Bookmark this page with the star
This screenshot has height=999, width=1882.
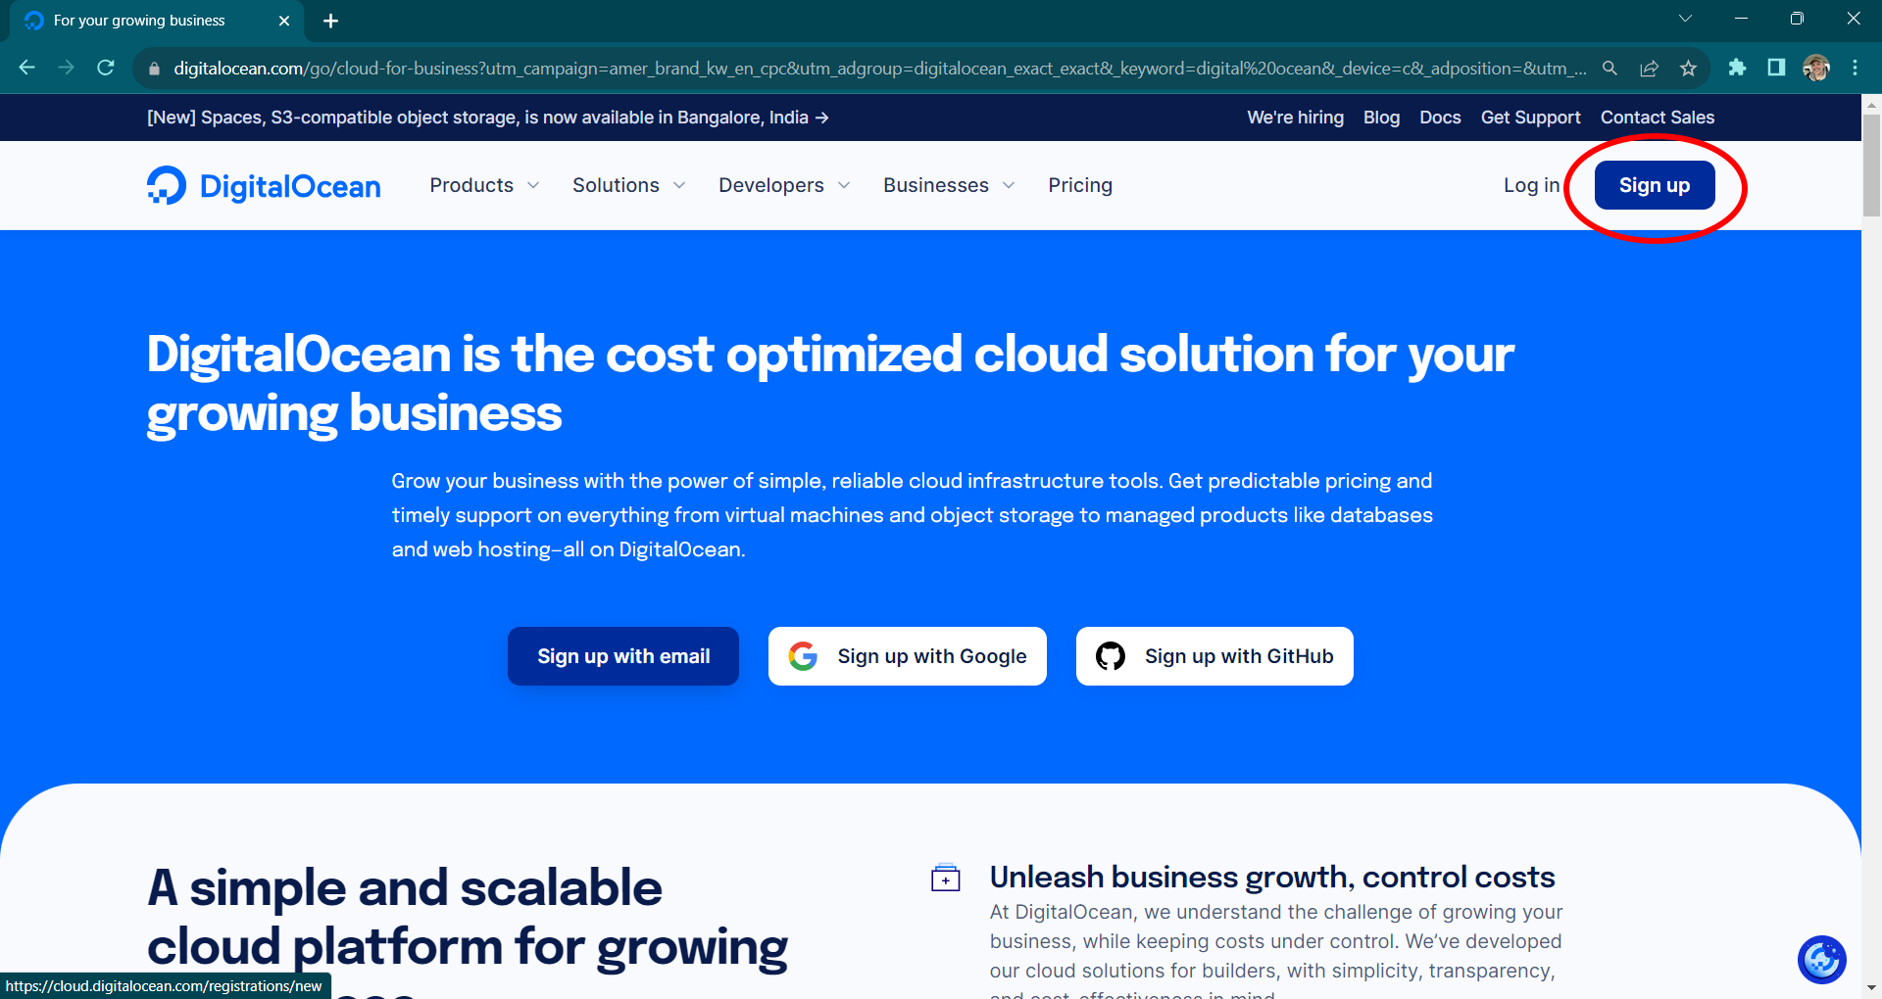coord(1688,69)
